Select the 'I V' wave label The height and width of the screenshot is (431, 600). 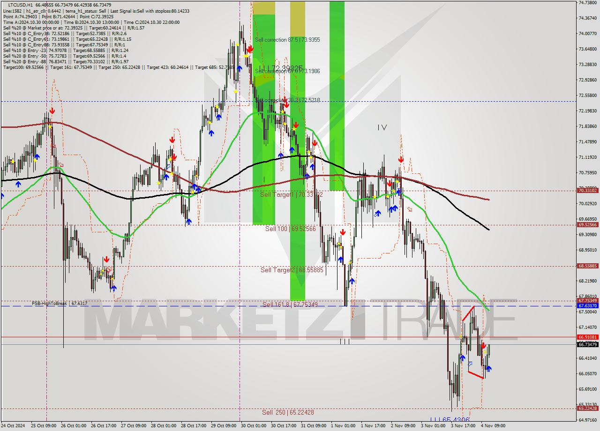382,127
